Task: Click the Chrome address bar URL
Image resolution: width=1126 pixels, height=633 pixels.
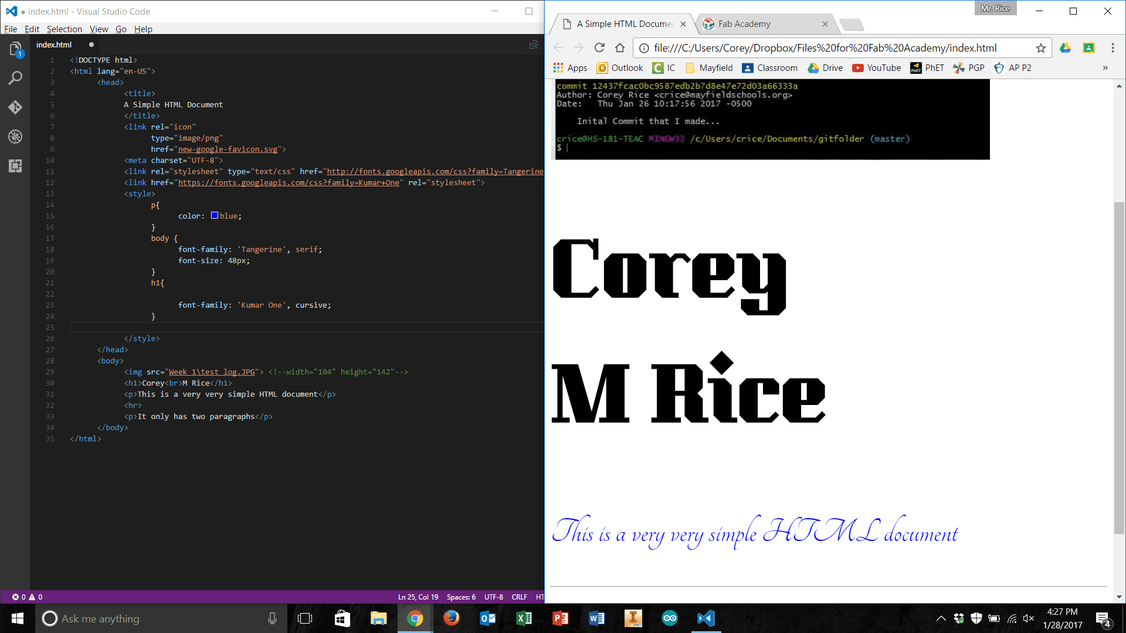Action: [x=825, y=48]
